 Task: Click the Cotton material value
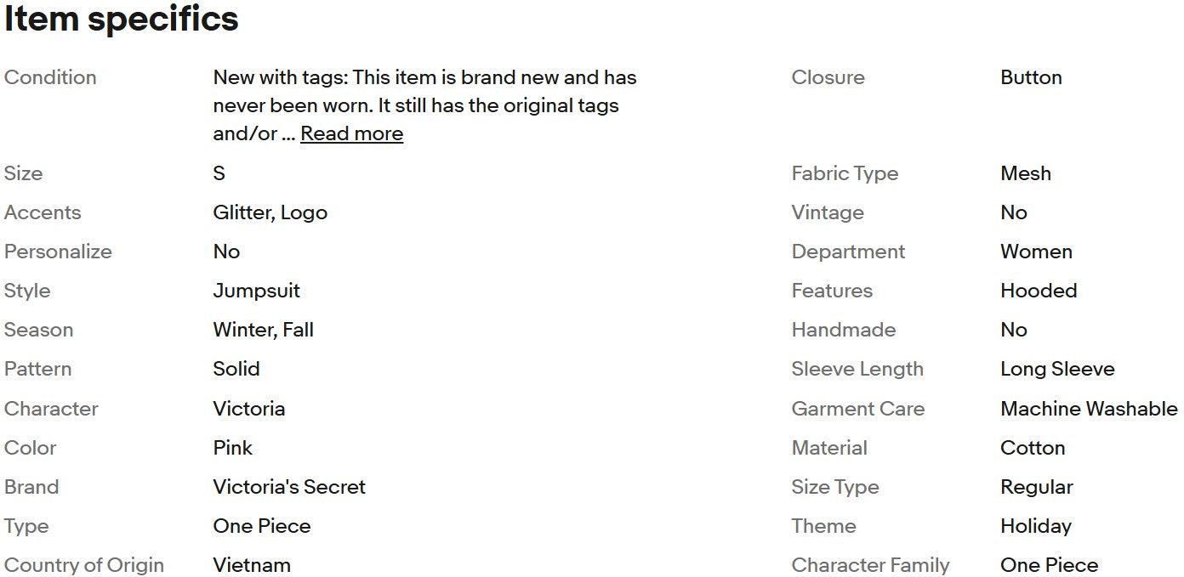pyautogui.click(x=1033, y=448)
